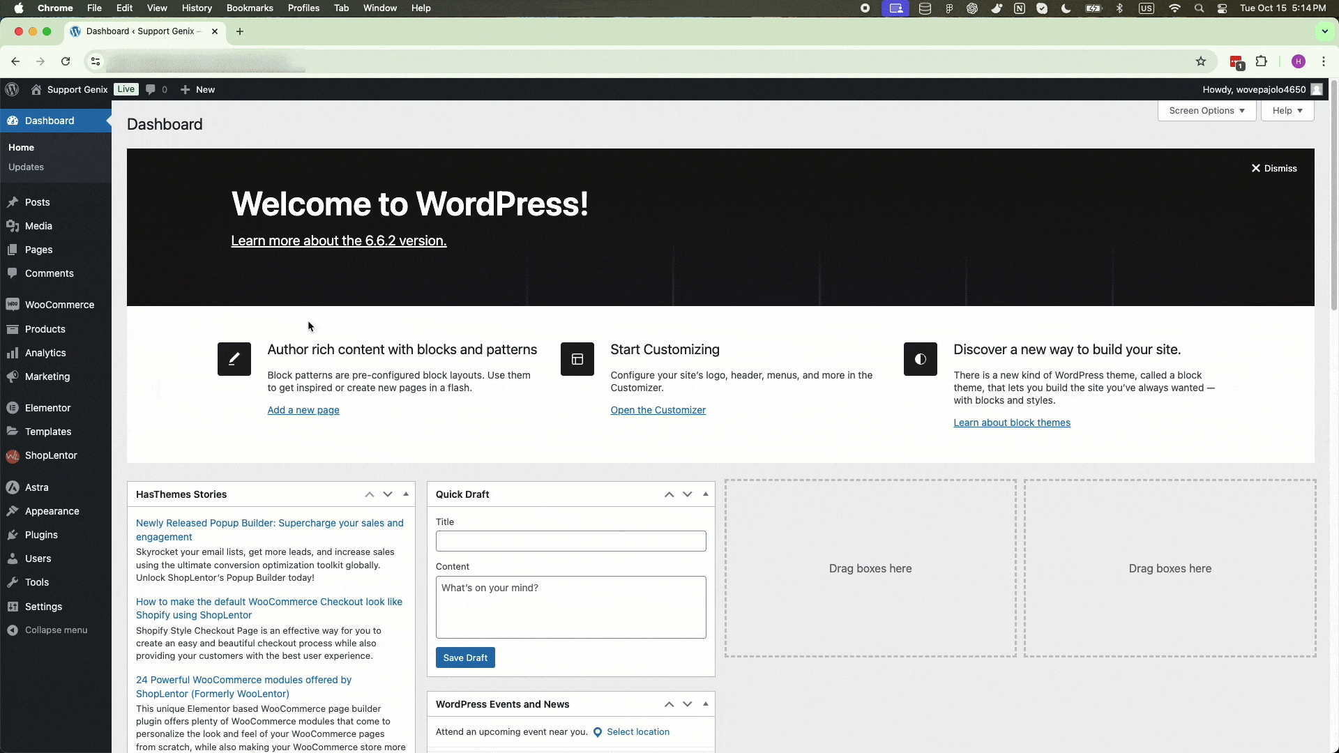Select the Elementor sidebar icon
This screenshot has width=1339, height=753.
click(13, 407)
